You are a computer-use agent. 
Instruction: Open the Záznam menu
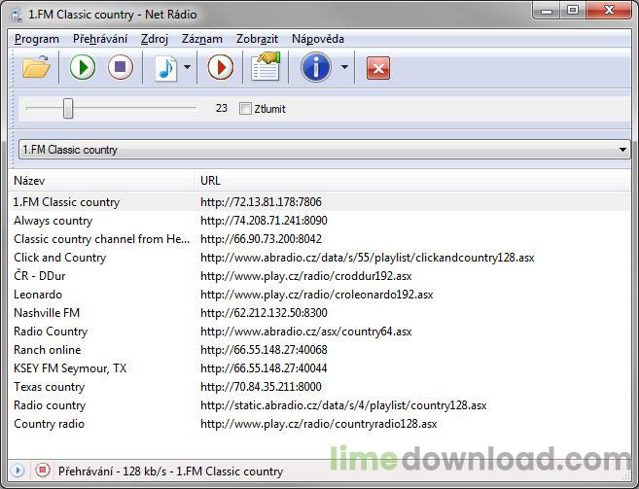(x=201, y=38)
